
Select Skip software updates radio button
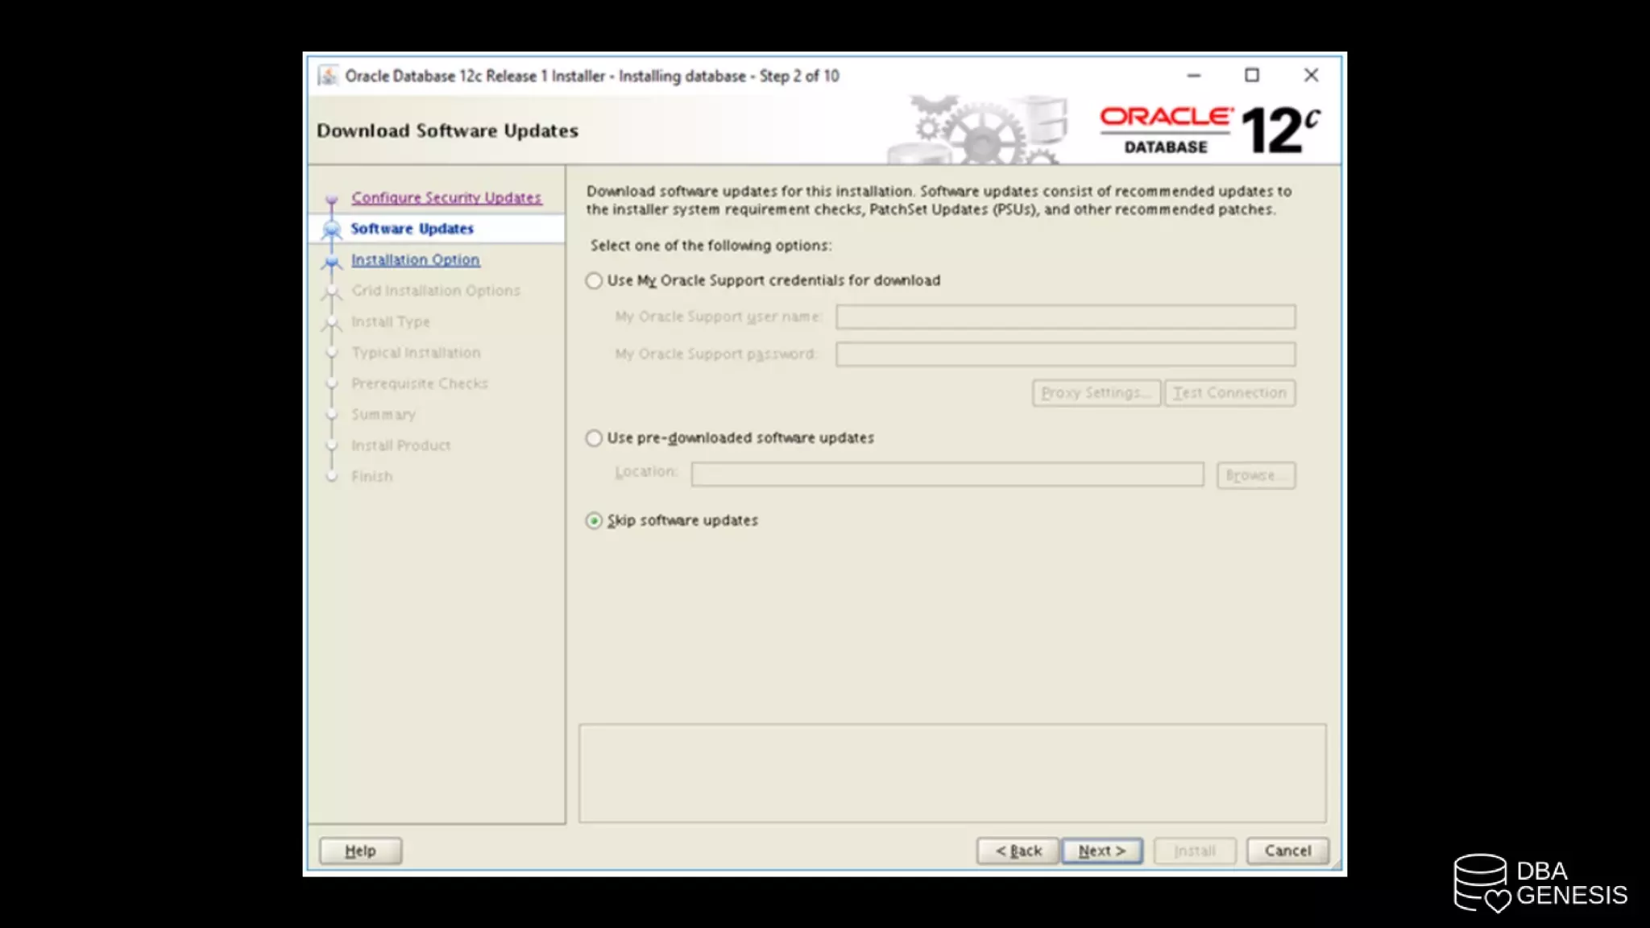595,521
